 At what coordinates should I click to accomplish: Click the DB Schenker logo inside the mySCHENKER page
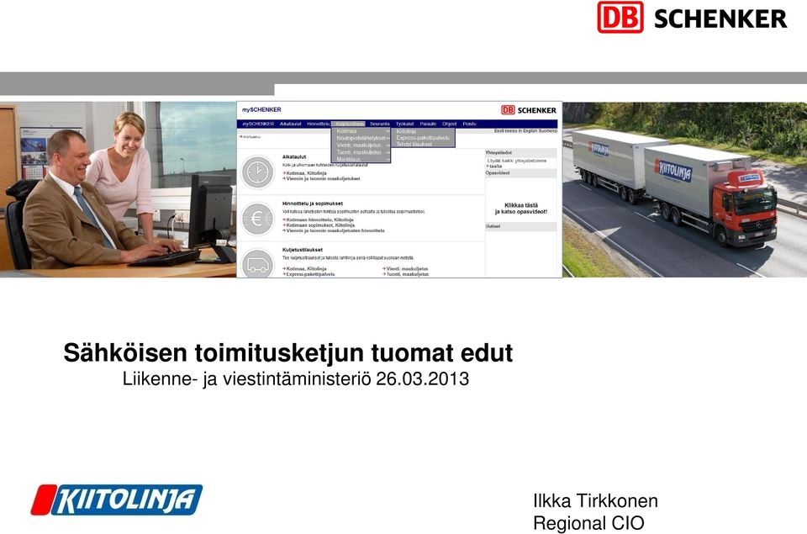click(x=529, y=110)
